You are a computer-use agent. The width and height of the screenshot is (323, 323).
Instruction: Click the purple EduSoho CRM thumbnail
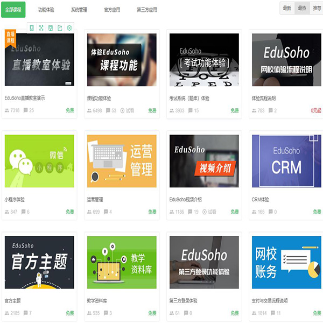pyautogui.click(x=286, y=161)
